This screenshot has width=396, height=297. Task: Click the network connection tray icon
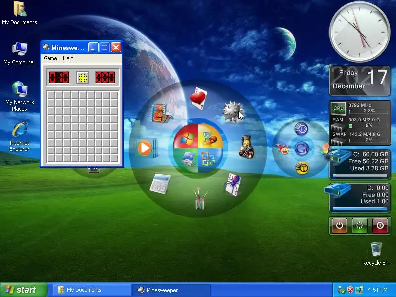pos(359,290)
